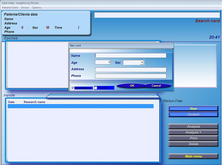
Task: Cancel the New card dialog
Action: (156, 86)
